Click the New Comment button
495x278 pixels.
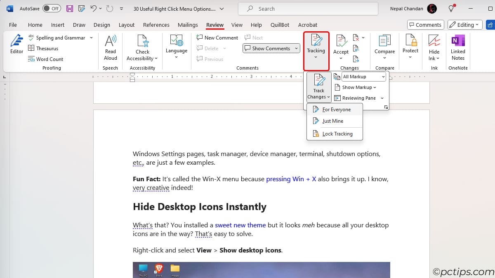coord(217,37)
